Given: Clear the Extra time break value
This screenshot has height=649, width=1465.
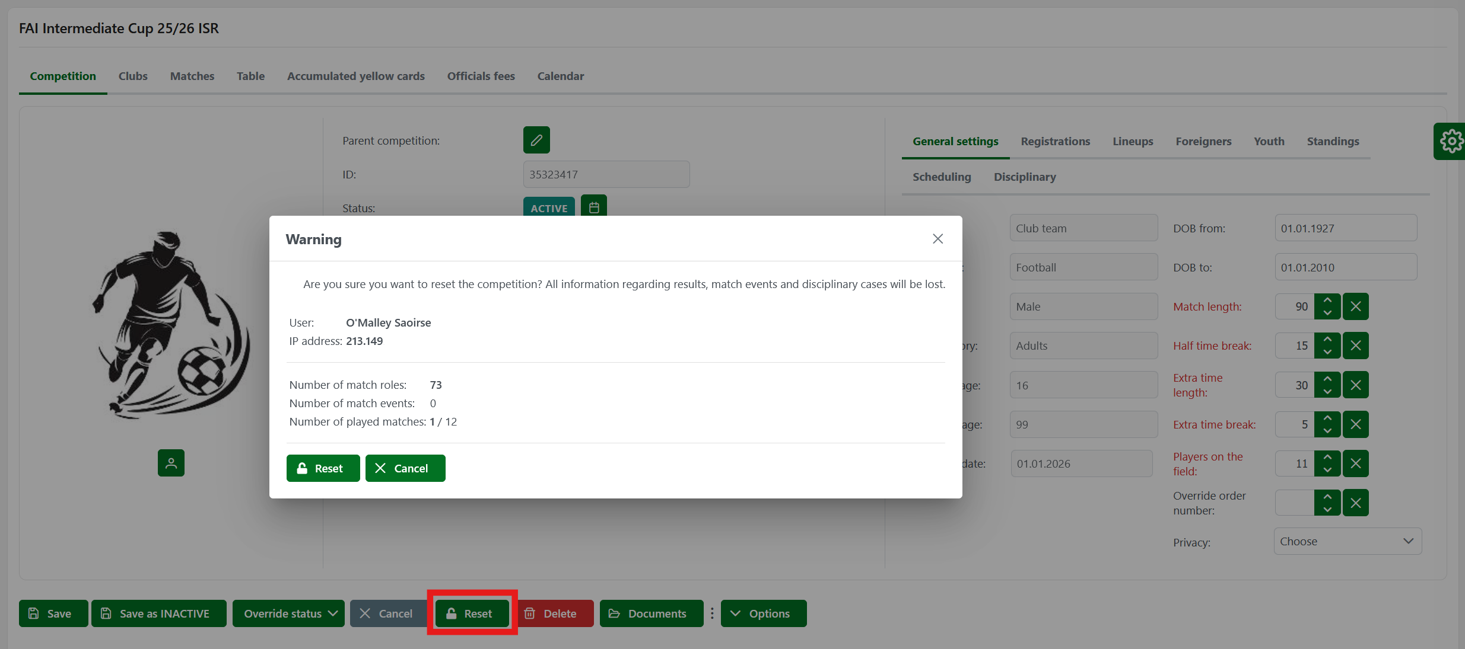Looking at the screenshot, I should click(1356, 424).
